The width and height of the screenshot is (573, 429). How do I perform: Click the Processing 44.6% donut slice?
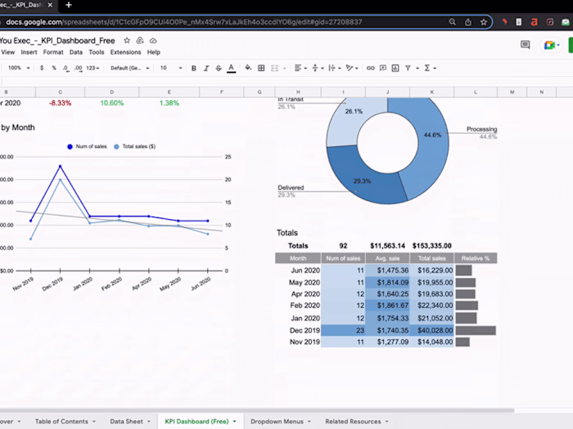pyautogui.click(x=433, y=146)
